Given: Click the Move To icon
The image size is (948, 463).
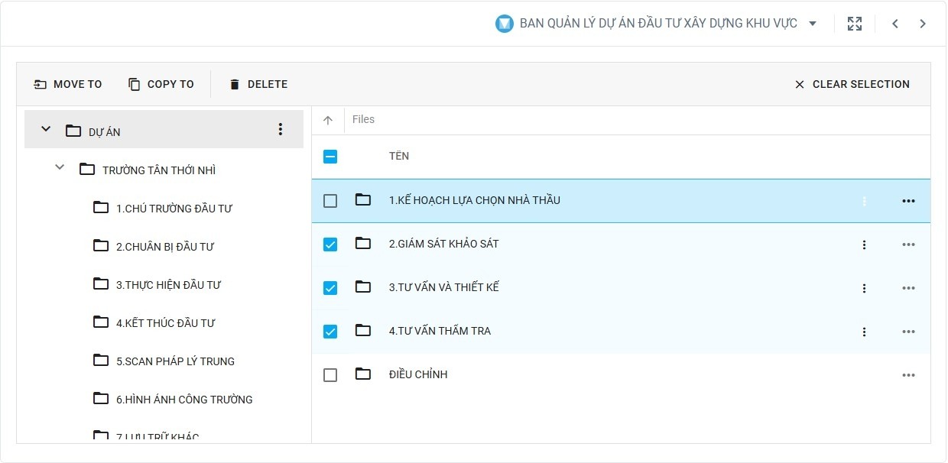Looking at the screenshot, I should point(39,84).
